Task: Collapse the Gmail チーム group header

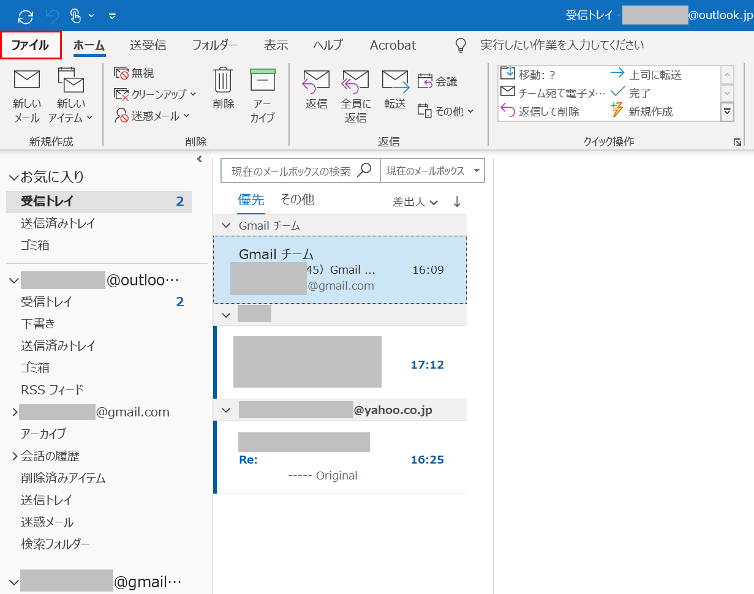Action: (226, 226)
